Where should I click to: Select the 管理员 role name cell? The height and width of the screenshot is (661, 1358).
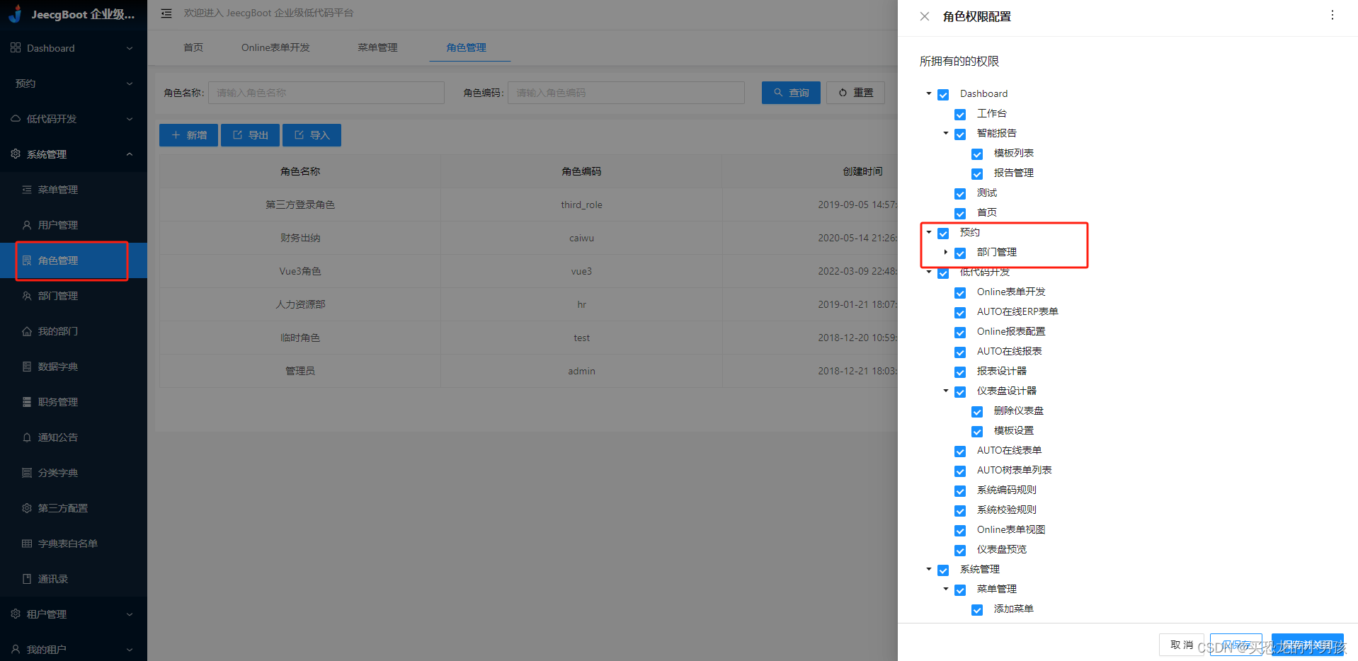tap(300, 371)
